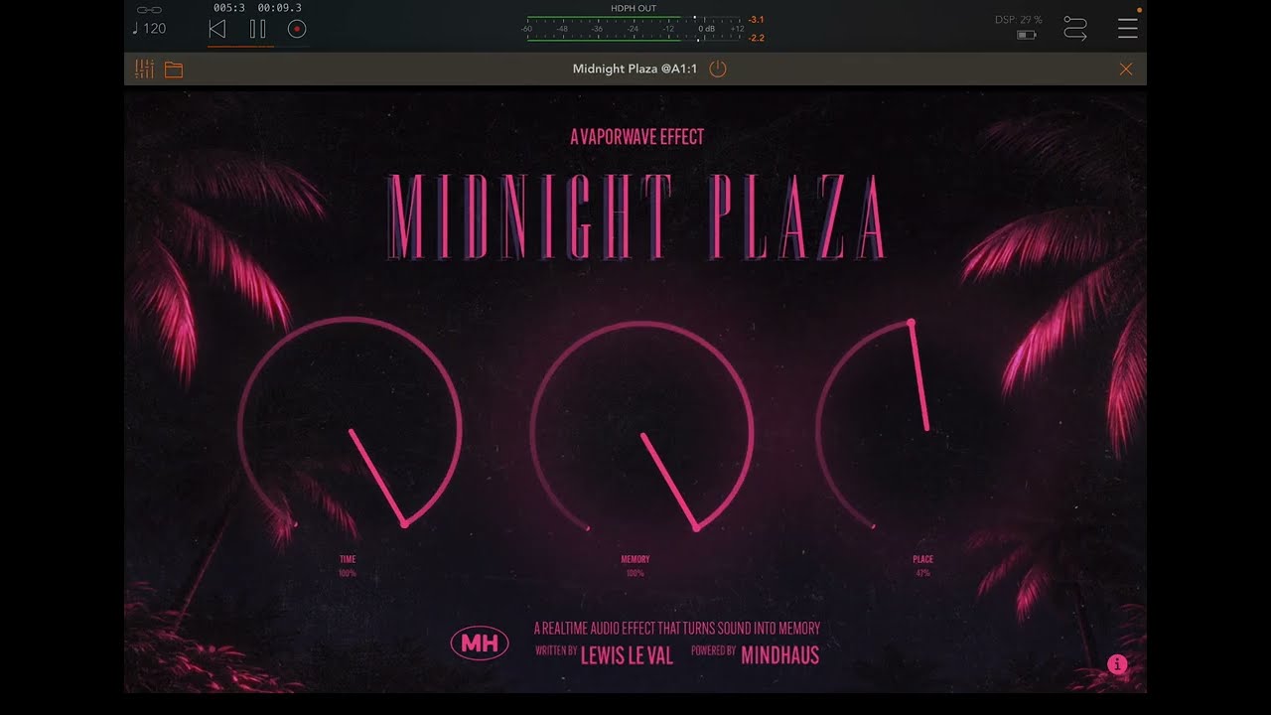Open the hamburger main menu
This screenshot has height=715, width=1271.
[x=1128, y=28]
